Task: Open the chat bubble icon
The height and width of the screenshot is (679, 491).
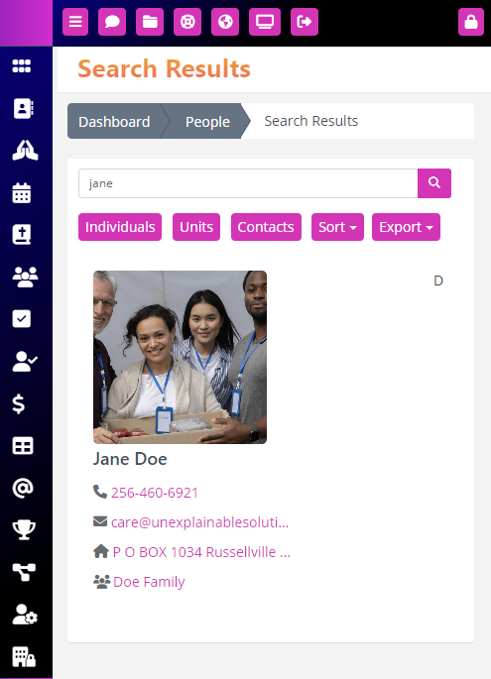Action: coord(112,22)
